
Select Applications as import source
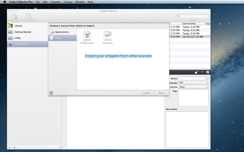pyautogui.click(x=62, y=32)
